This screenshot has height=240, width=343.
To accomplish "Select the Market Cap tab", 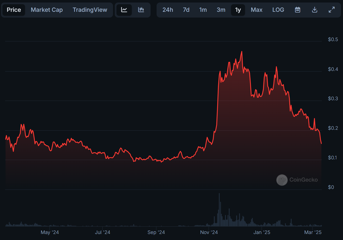I will point(47,10).
